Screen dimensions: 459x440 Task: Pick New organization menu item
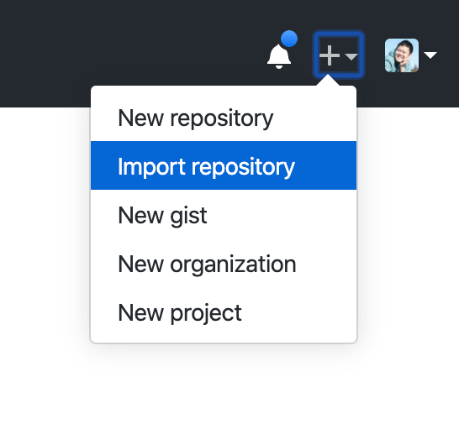tap(224, 264)
